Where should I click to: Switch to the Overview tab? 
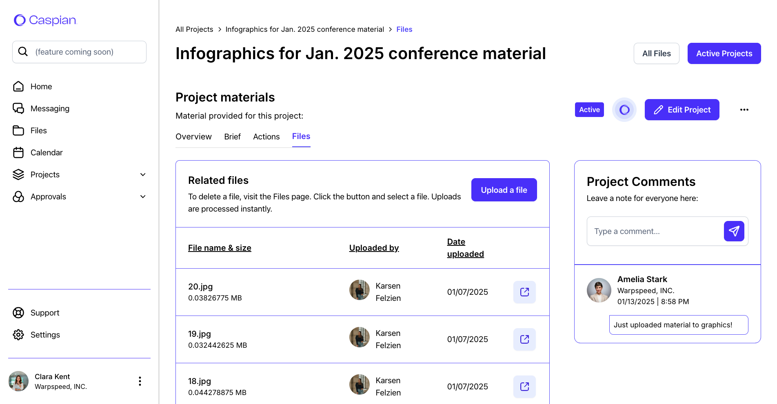[193, 137]
